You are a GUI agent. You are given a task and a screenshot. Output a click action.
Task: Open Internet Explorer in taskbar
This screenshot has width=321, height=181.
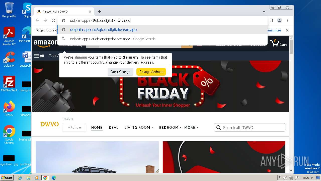coord(20,178)
